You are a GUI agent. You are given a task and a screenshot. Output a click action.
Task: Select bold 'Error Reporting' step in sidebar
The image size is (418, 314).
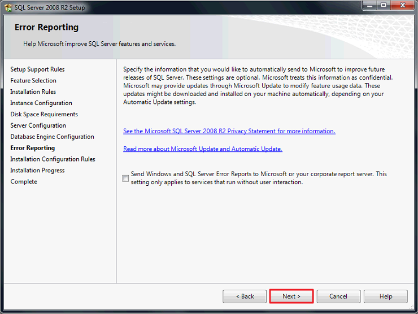point(33,147)
